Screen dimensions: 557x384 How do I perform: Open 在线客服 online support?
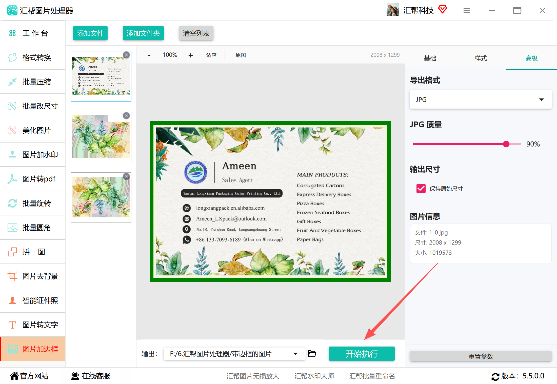pos(91,376)
